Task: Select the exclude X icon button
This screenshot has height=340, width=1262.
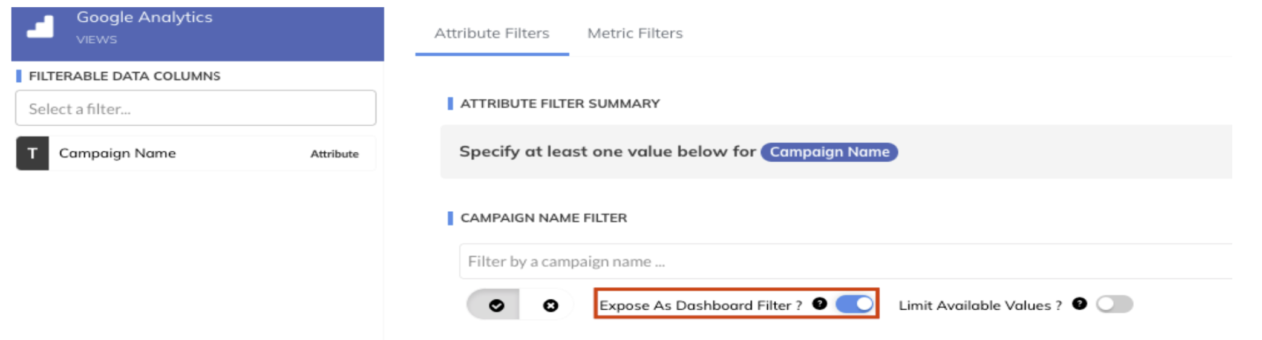Action: point(550,306)
